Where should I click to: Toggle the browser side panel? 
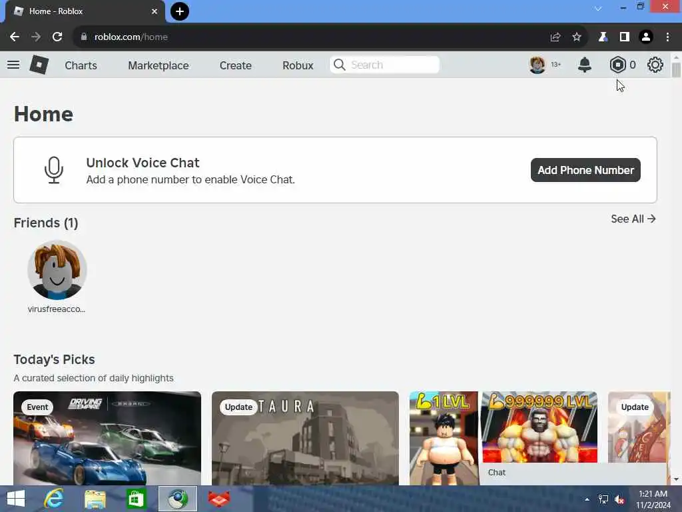(625, 37)
